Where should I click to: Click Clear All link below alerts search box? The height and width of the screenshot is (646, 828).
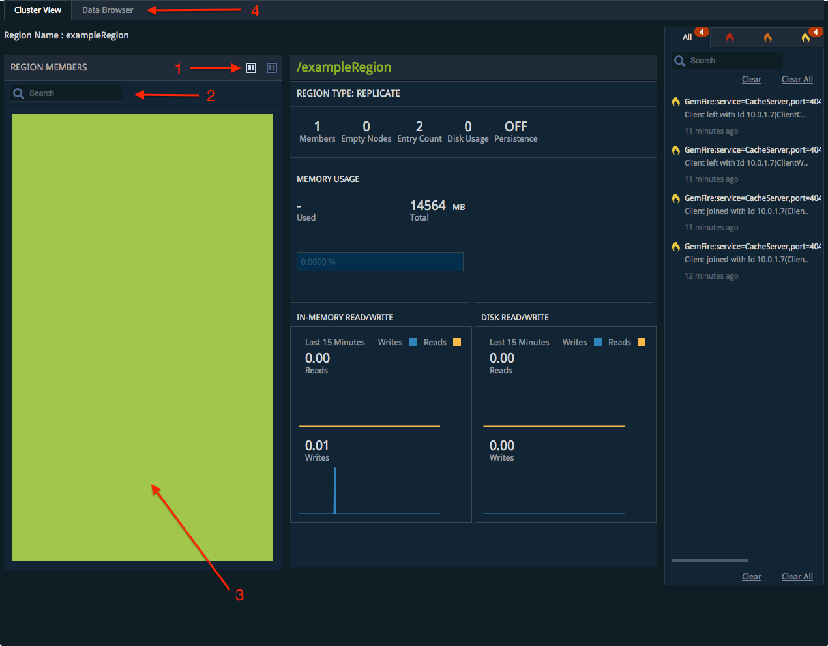pos(797,80)
